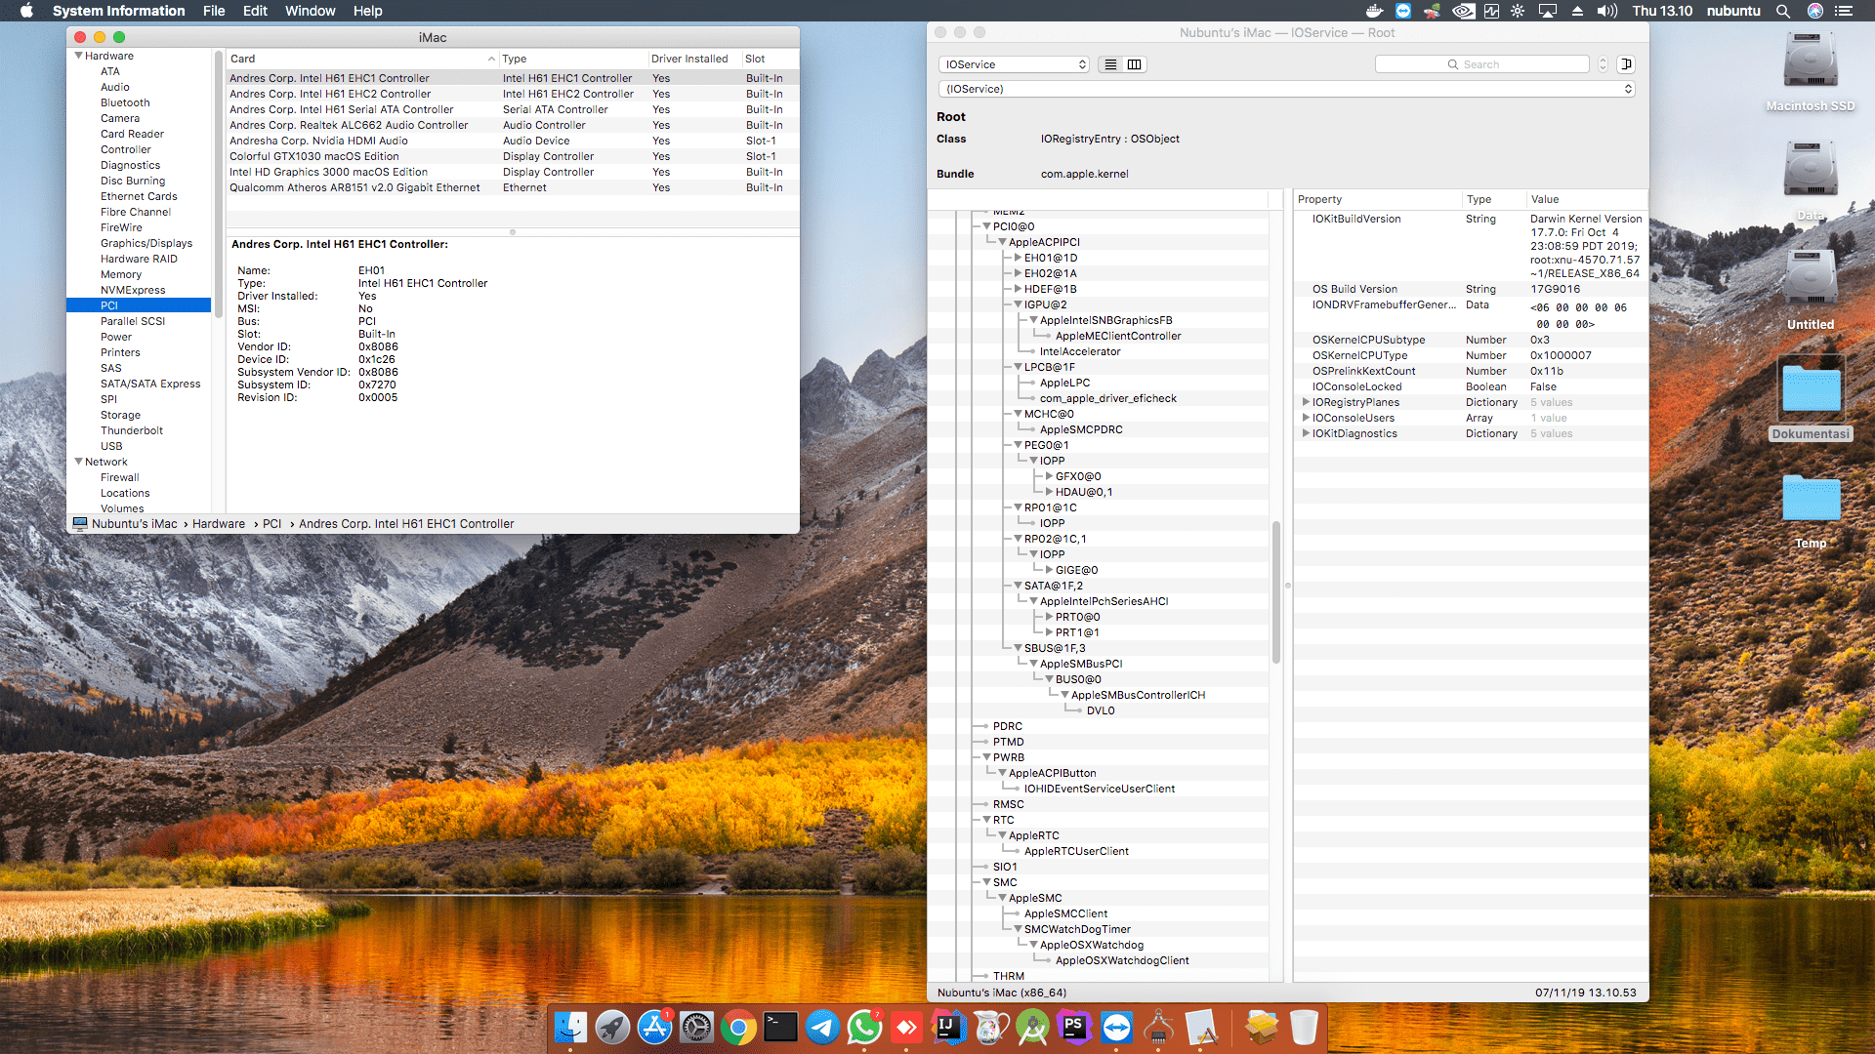Open Terminal from the Dock
The height and width of the screenshot is (1054, 1875).
(x=780, y=1027)
